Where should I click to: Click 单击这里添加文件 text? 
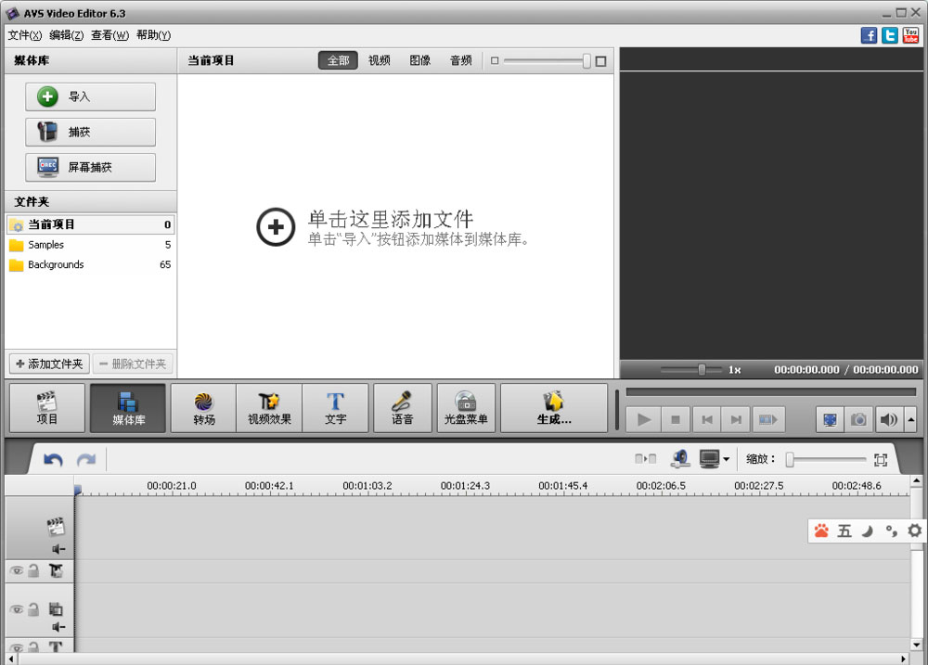coord(391,219)
